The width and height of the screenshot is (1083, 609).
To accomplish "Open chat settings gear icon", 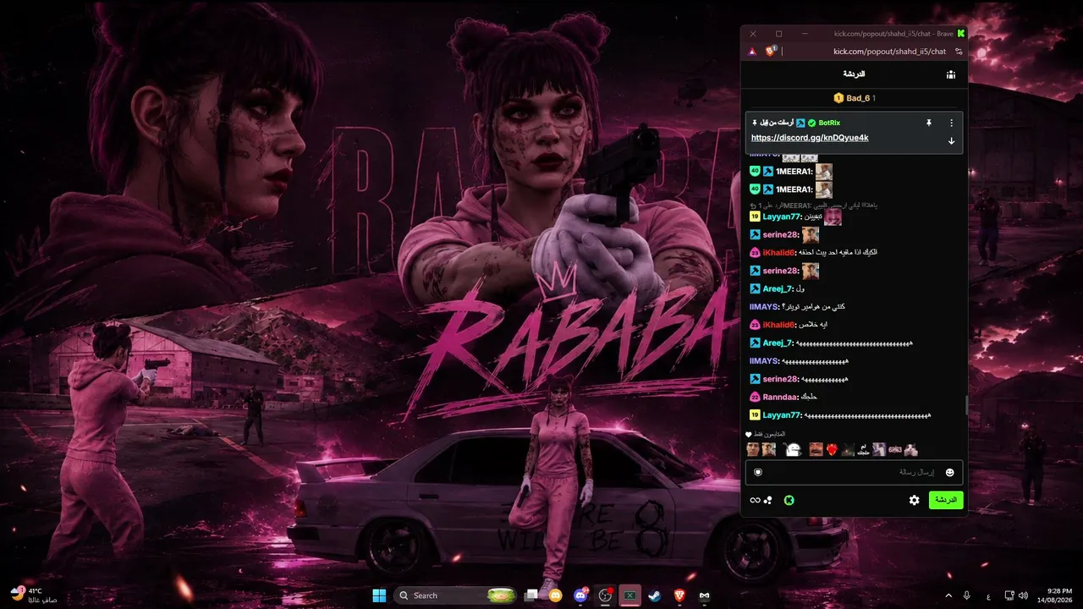I will [914, 500].
